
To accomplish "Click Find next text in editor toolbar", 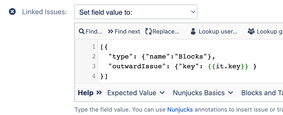I will 127,32.
